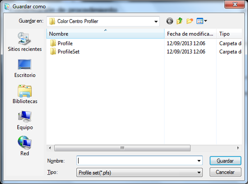This screenshot has height=184, width=248.
Task: Open the view menu dropdown arrow
Action: (206, 21)
